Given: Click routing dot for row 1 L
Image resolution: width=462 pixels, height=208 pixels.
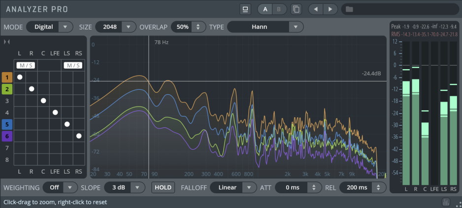Looking at the screenshot, I should tap(20, 77).
